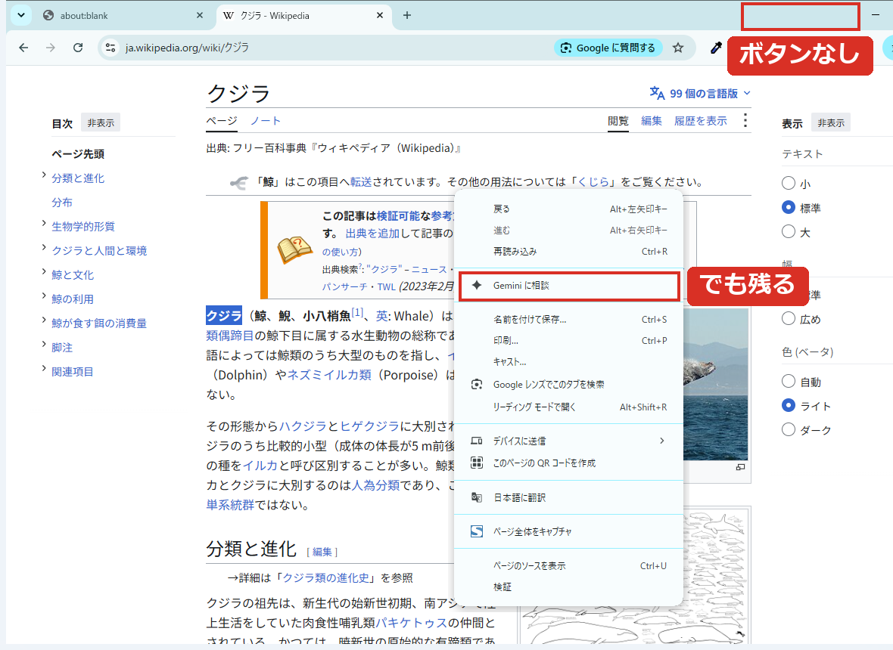893x650 pixels.
Task: Select 広め width radio
Action: [789, 318]
